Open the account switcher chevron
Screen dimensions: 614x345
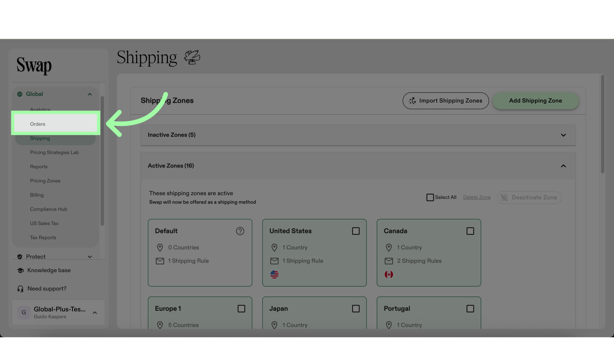click(x=95, y=313)
